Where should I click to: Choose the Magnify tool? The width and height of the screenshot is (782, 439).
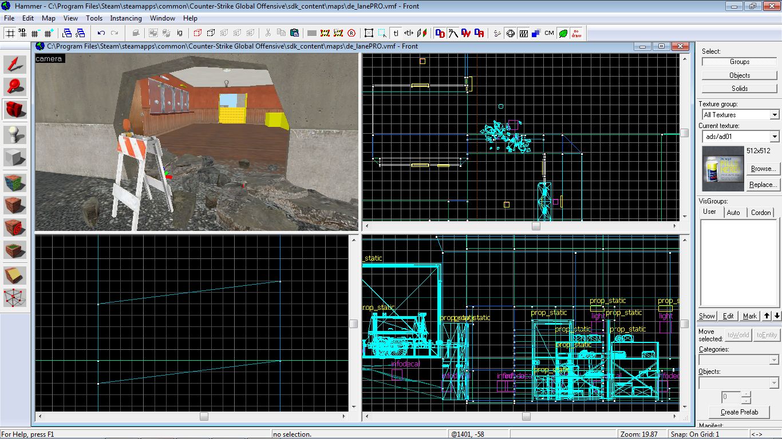(15, 86)
